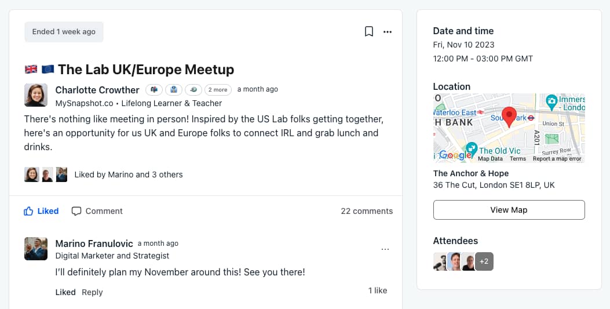610x309 pixels.
Task: Toggle Liked on Marino's comment
Action: pos(65,292)
